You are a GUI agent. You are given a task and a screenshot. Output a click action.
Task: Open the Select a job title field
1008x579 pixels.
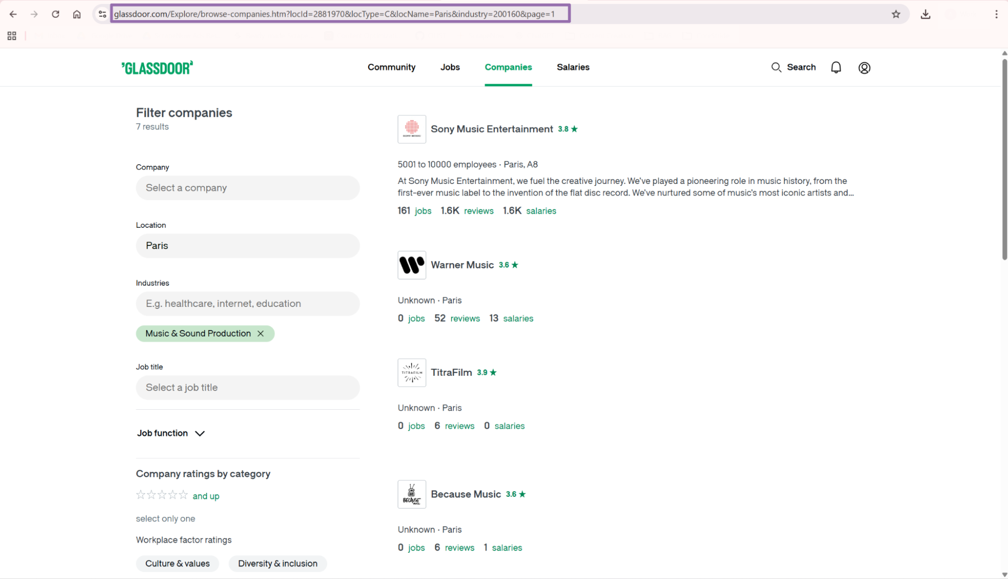click(x=248, y=388)
